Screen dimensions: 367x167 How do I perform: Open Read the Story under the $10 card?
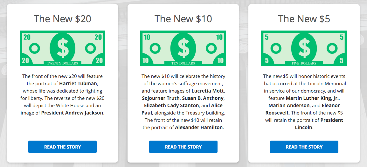183,147
